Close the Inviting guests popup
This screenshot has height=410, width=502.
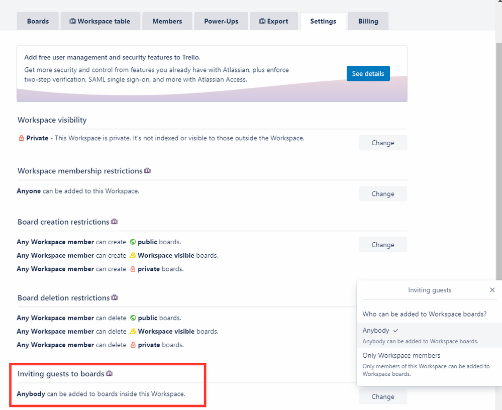[492, 289]
